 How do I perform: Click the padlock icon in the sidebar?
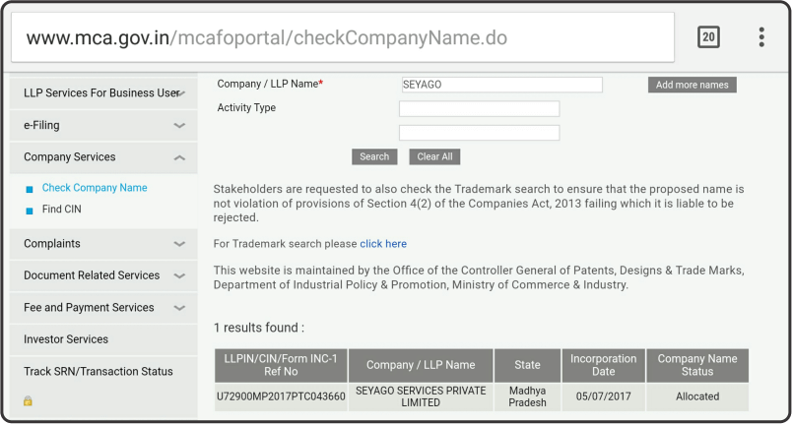28,401
